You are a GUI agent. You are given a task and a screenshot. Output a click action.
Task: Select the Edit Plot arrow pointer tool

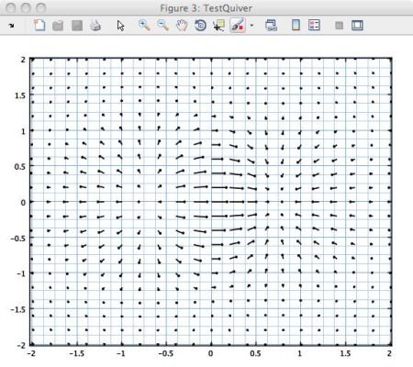pos(120,26)
